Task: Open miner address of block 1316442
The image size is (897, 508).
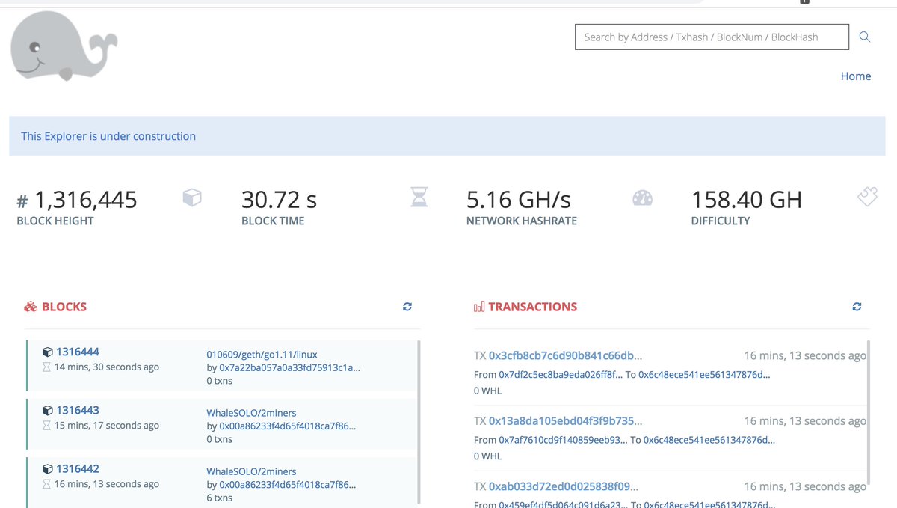Action: (x=287, y=484)
